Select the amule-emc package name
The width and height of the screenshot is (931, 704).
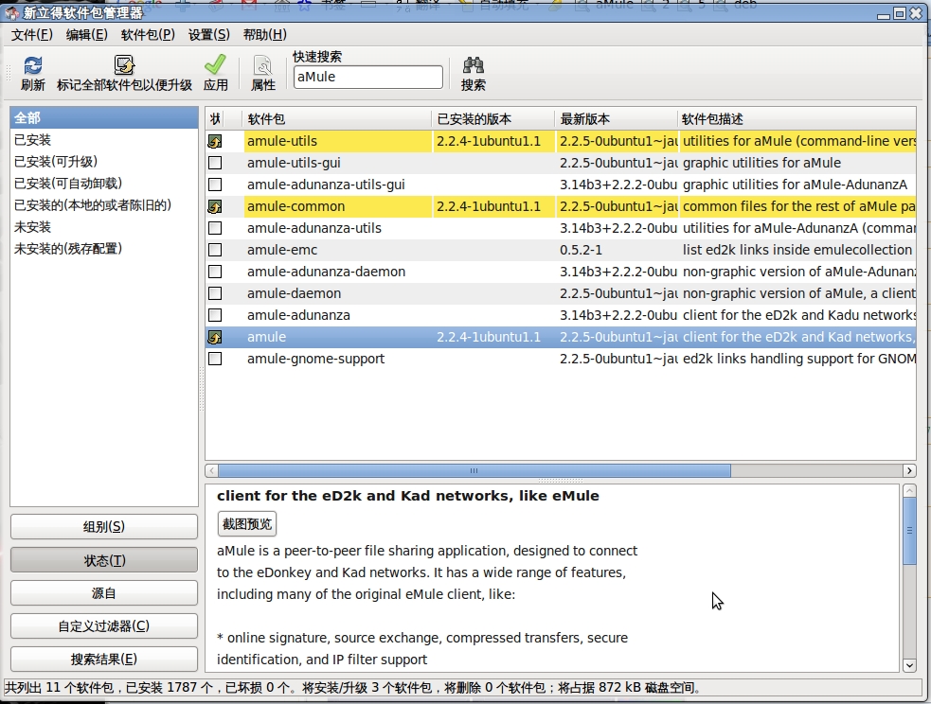[282, 251]
